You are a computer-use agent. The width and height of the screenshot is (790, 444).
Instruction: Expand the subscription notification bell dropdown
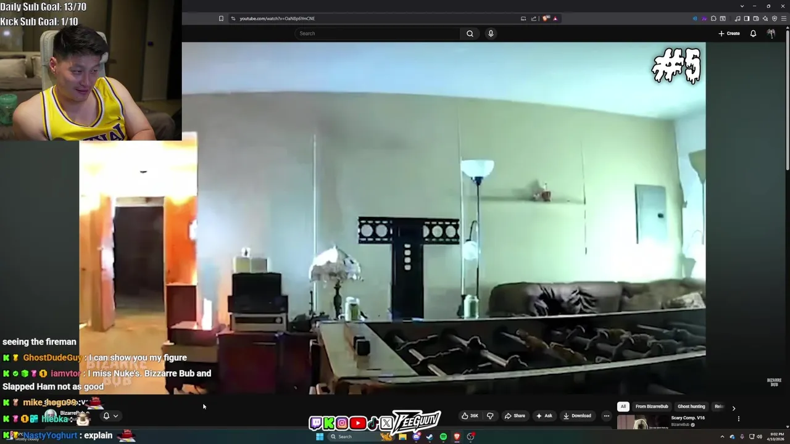[x=110, y=416]
